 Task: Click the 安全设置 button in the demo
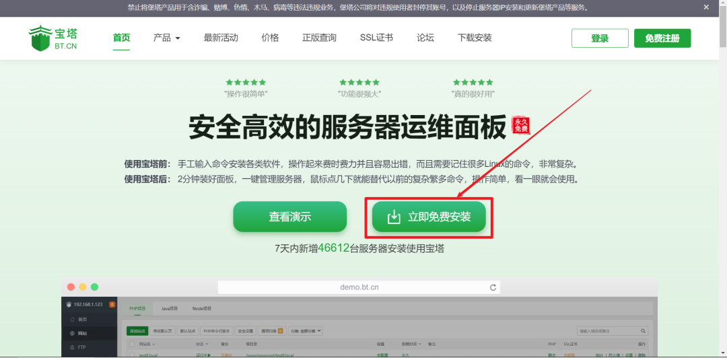(245, 331)
